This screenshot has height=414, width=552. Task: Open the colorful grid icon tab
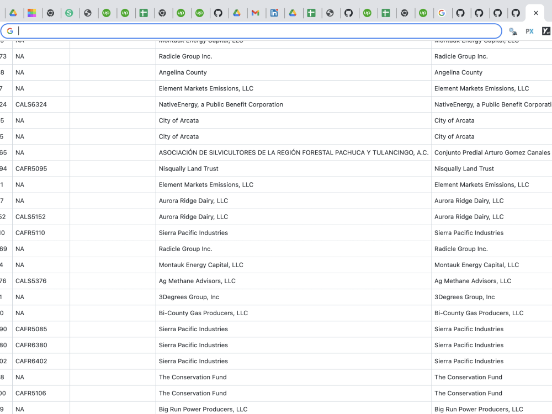coord(31,13)
